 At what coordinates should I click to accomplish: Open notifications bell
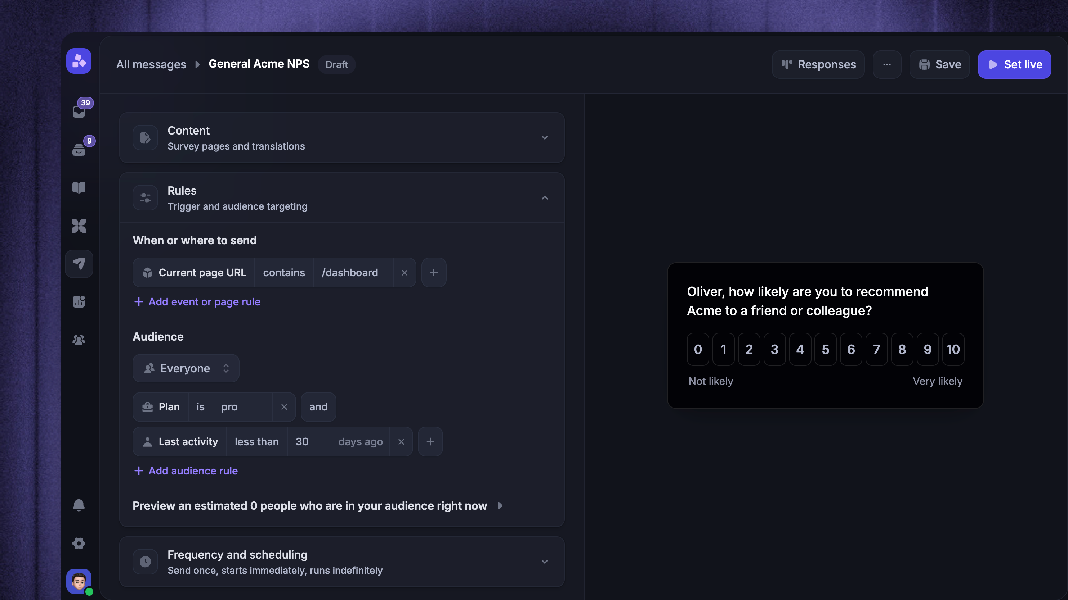tap(79, 505)
